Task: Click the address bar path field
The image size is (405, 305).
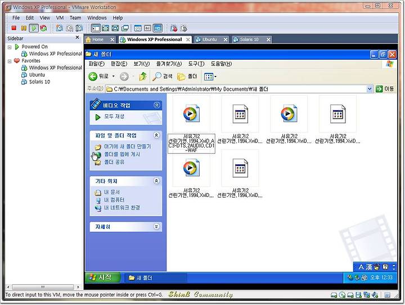Action: click(x=236, y=89)
